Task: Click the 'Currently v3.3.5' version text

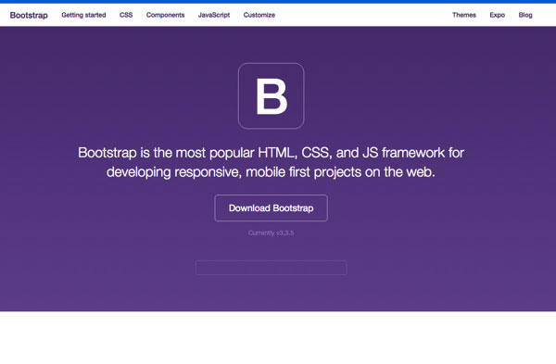Action: 271,232
